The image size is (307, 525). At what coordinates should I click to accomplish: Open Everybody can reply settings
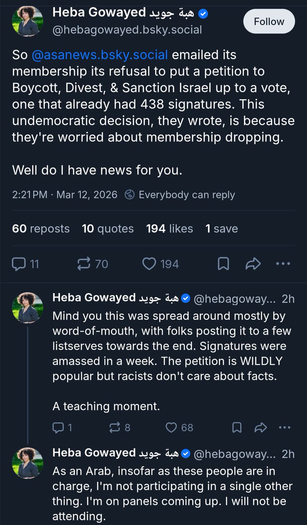[180, 195]
